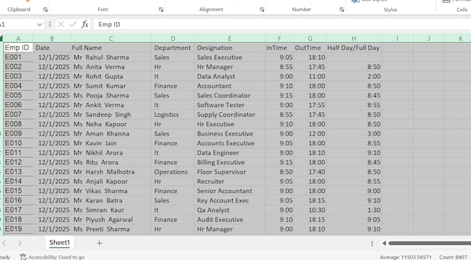Select the Data Analyst designation cell
The height and width of the screenshot is (260, 471).
coord(229,77)
